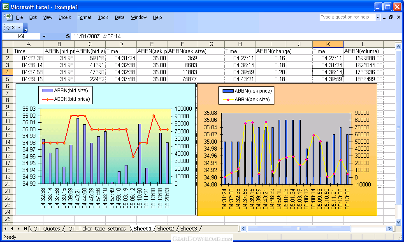Expand the Name Box dropdown arrow
Viewport: 404px width, 242px height.
click(44, 37)
